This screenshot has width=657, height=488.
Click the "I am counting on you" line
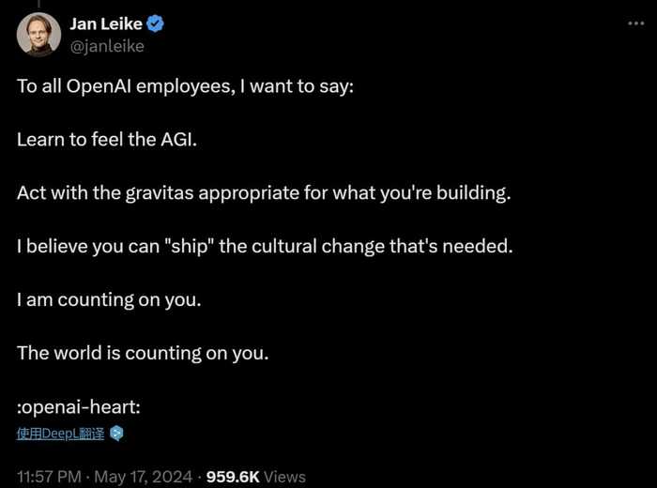click(x=109, y=300)
